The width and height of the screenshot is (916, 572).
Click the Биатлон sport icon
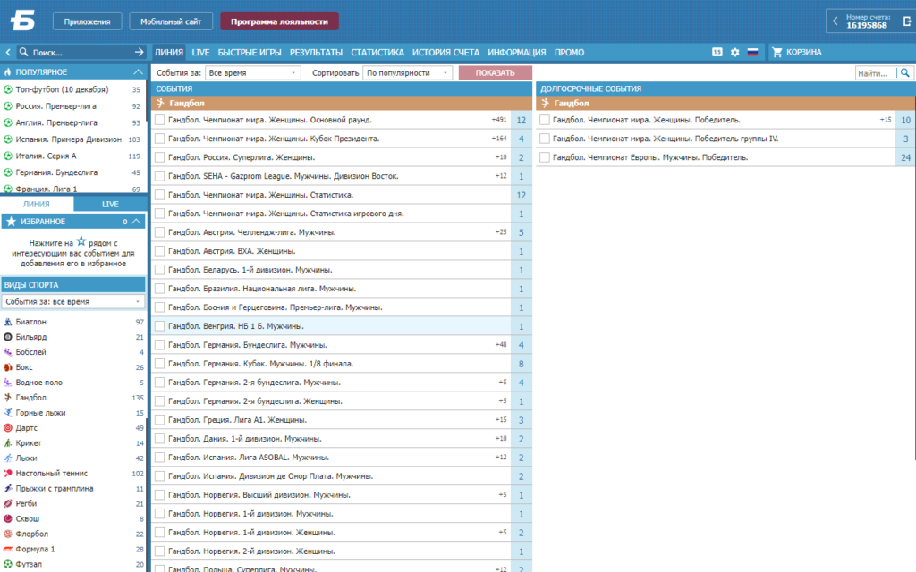pyautogui.click(x=8, y=322)
